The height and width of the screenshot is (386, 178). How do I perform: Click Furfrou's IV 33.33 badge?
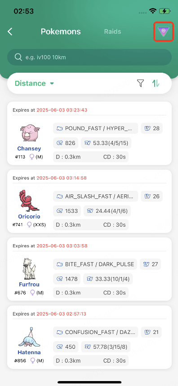point(108,279)
